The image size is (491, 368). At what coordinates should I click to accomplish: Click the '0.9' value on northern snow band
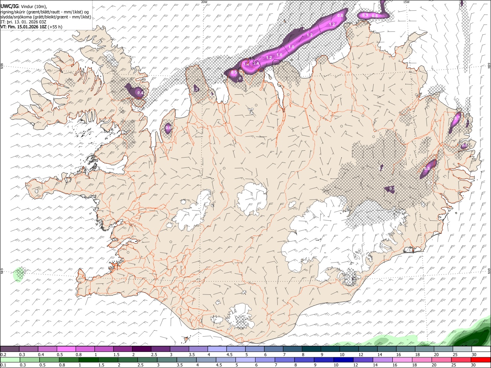pos(365,15)
